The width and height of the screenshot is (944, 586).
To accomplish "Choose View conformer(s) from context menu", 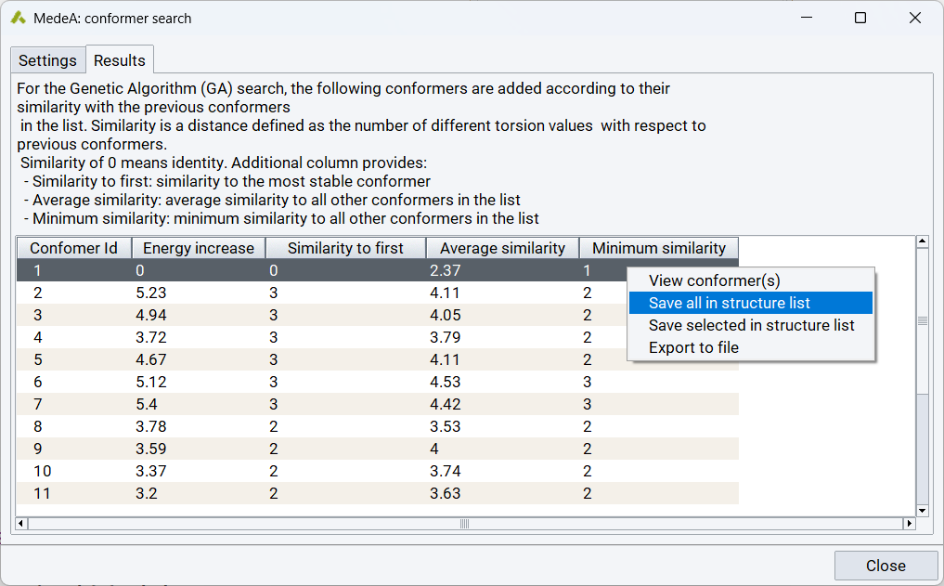I will click(x=750, y=280).
